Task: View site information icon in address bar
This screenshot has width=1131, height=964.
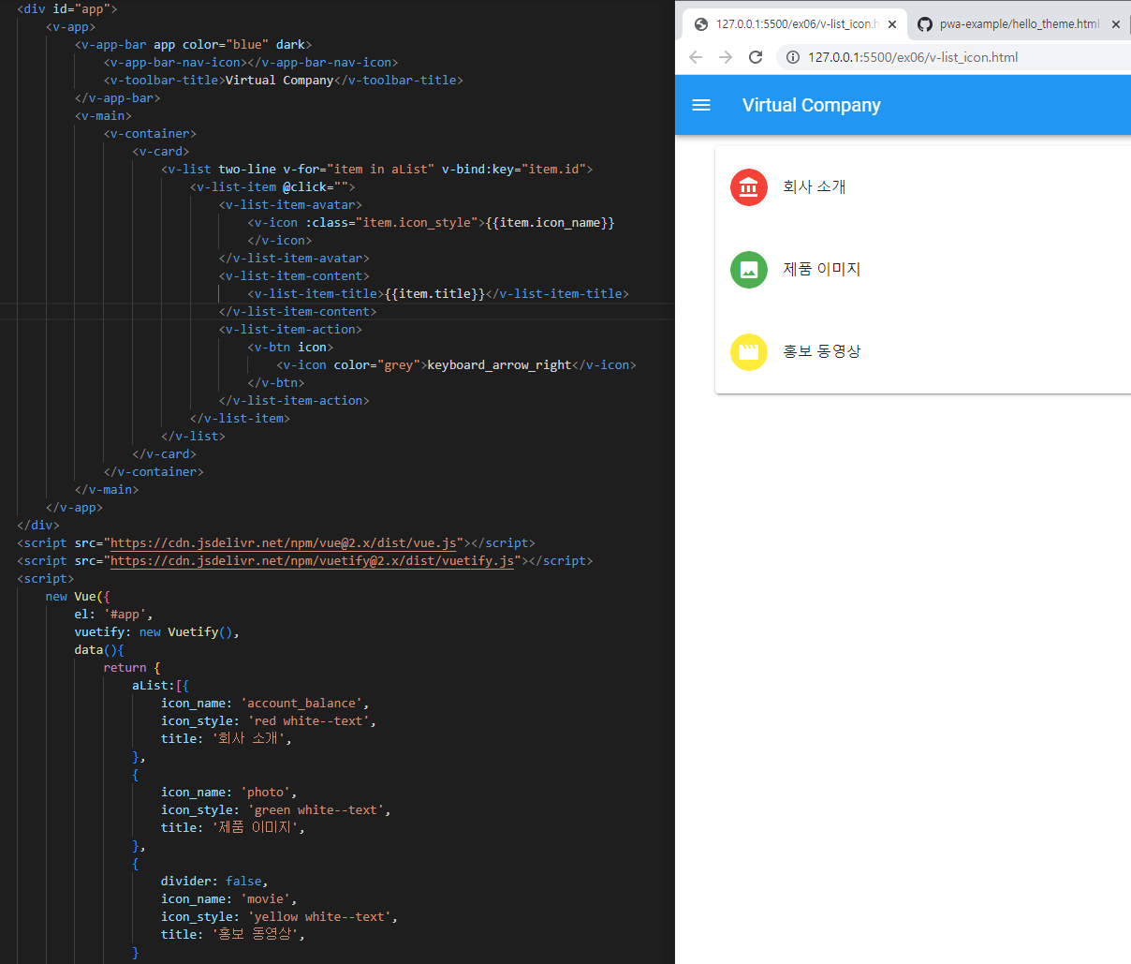Action: tap(792, 57)
